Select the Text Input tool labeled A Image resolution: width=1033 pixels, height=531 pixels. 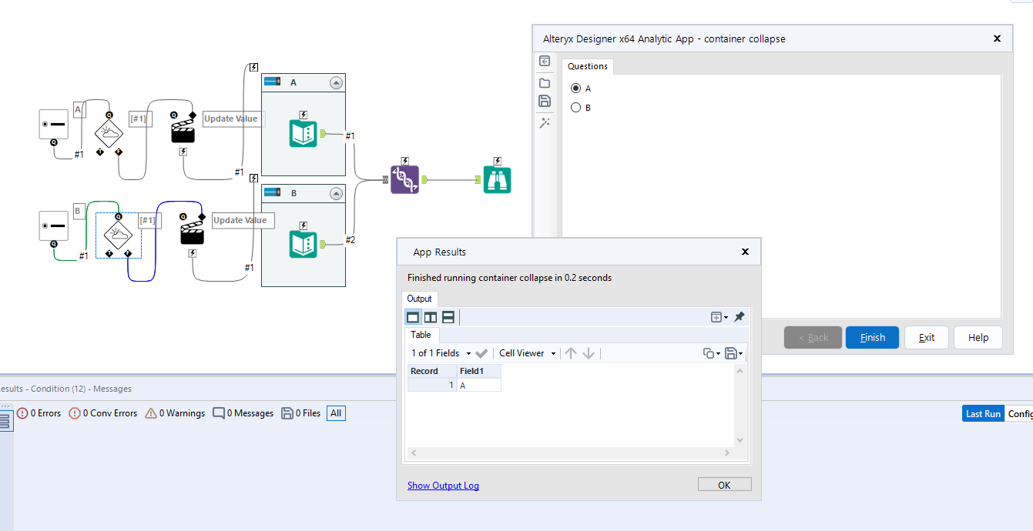(x=54, y=125)
